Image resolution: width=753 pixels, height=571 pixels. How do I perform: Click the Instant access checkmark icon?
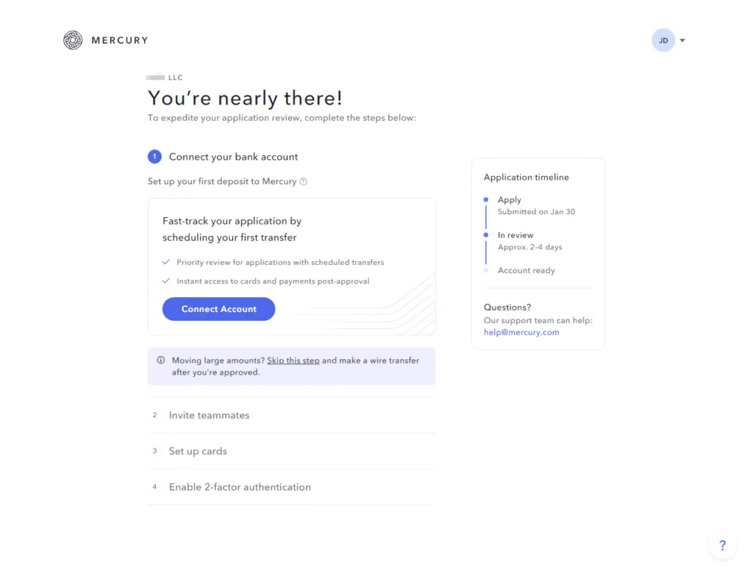pos(167,281)
